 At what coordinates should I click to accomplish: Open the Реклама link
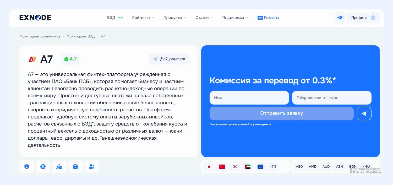[x=271, y=18]
